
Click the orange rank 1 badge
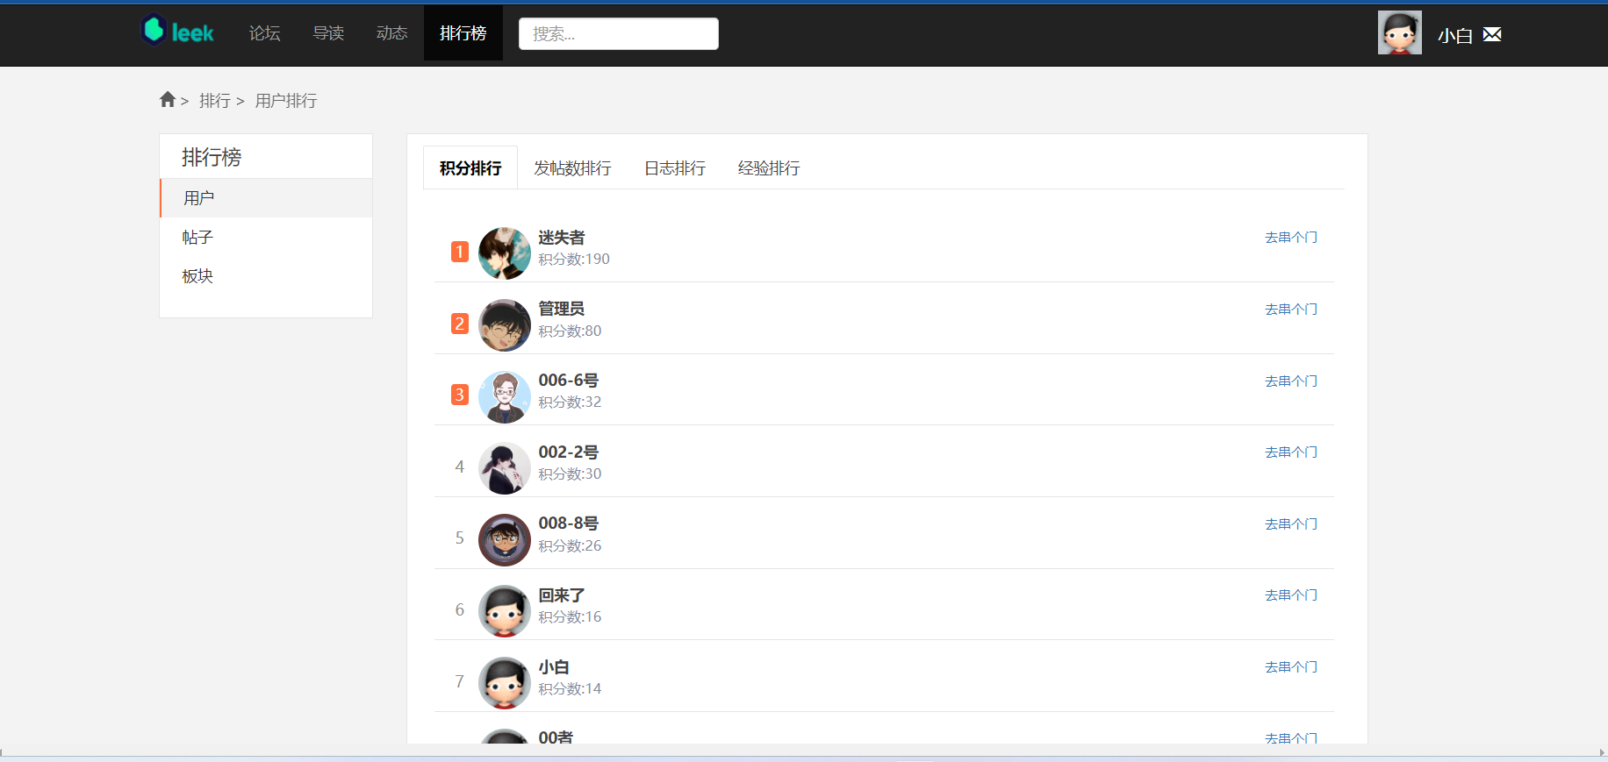[460, 252]
